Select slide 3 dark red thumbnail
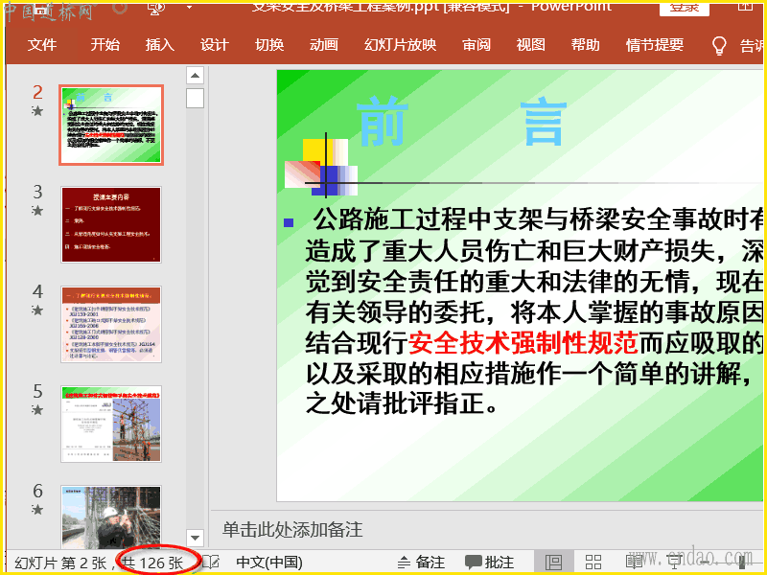The width and height of the screenshot is (767, 575). coord(111,224)
